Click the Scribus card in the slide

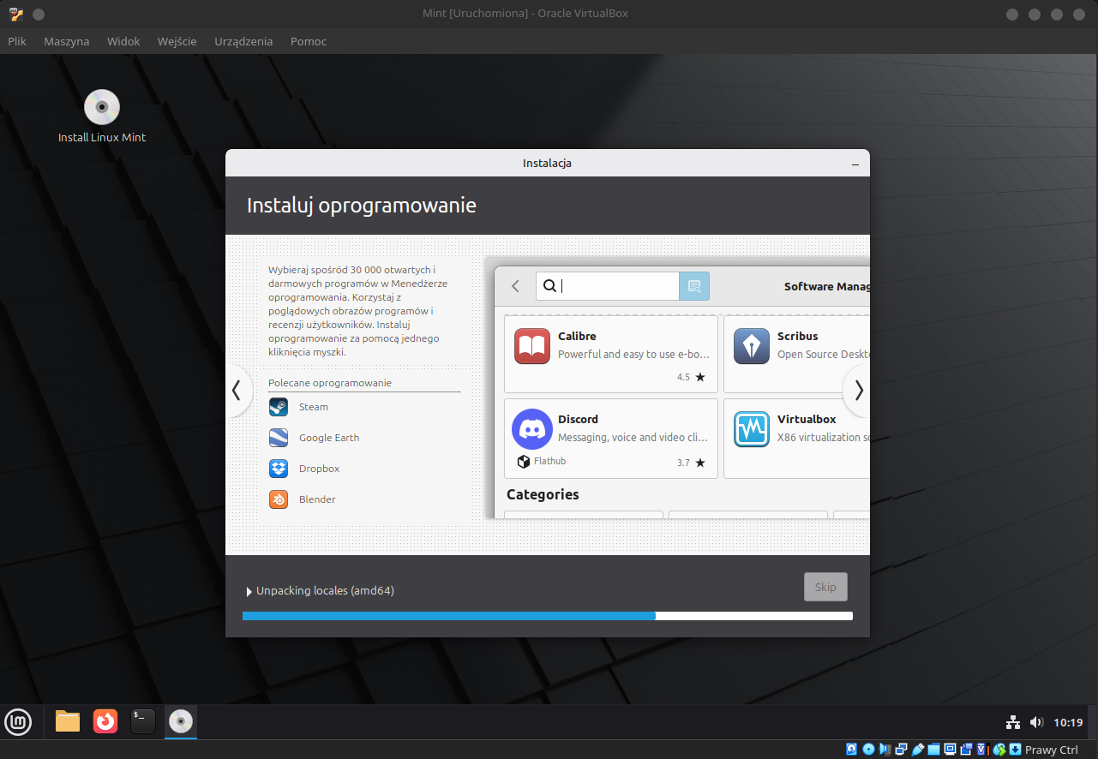pyautogui.click(x=797, y=354)
